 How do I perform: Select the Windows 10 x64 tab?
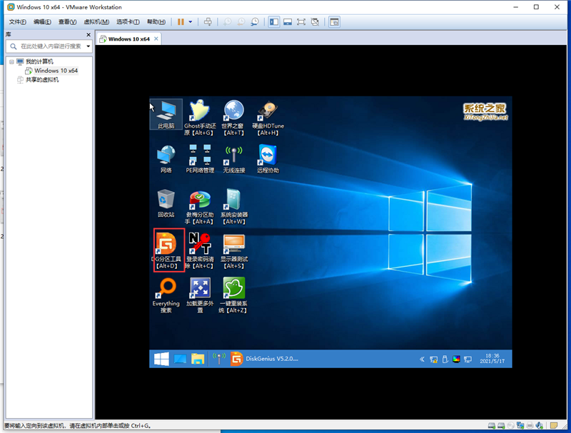click(128, 39)
